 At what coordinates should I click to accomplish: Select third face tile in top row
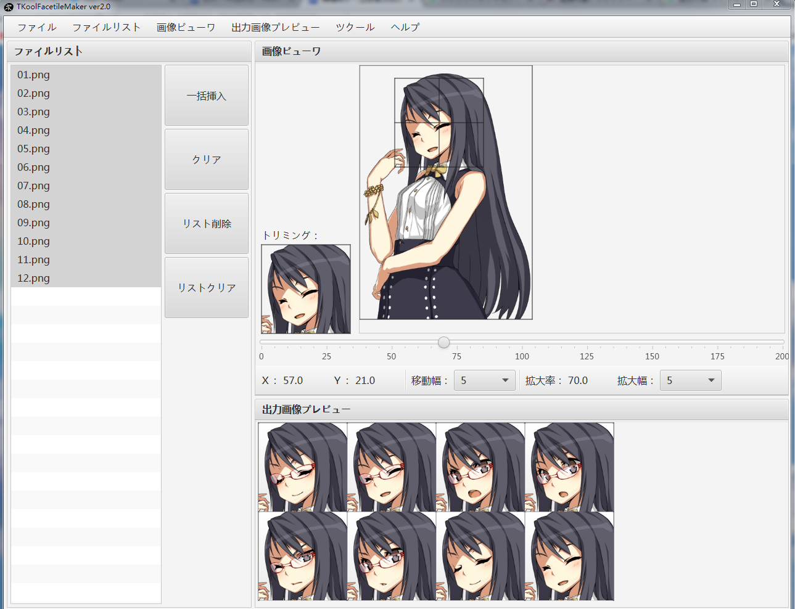[x=480, y=467]
